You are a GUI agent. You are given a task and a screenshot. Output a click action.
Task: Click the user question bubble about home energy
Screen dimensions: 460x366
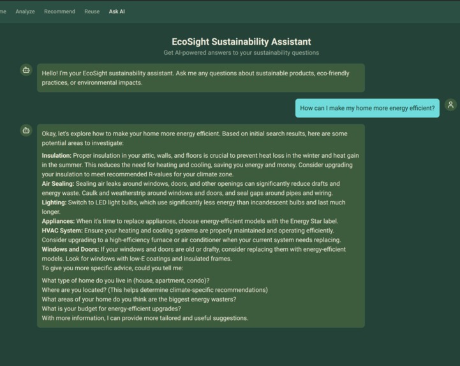point(367,108)
